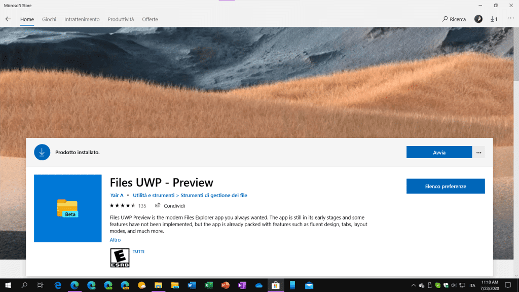Click the Files UWP Beta app logo

coord(67,208)
